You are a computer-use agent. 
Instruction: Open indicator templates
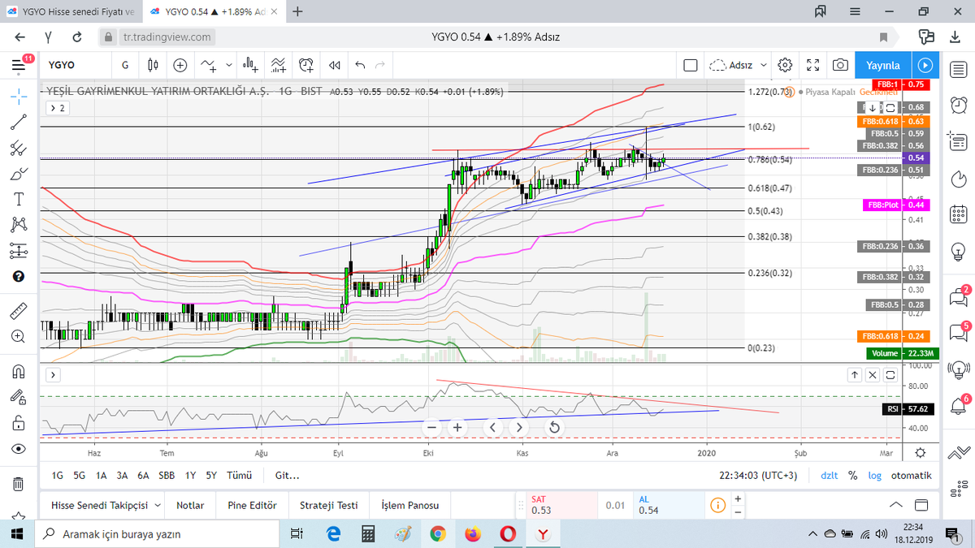coord(279,65)
